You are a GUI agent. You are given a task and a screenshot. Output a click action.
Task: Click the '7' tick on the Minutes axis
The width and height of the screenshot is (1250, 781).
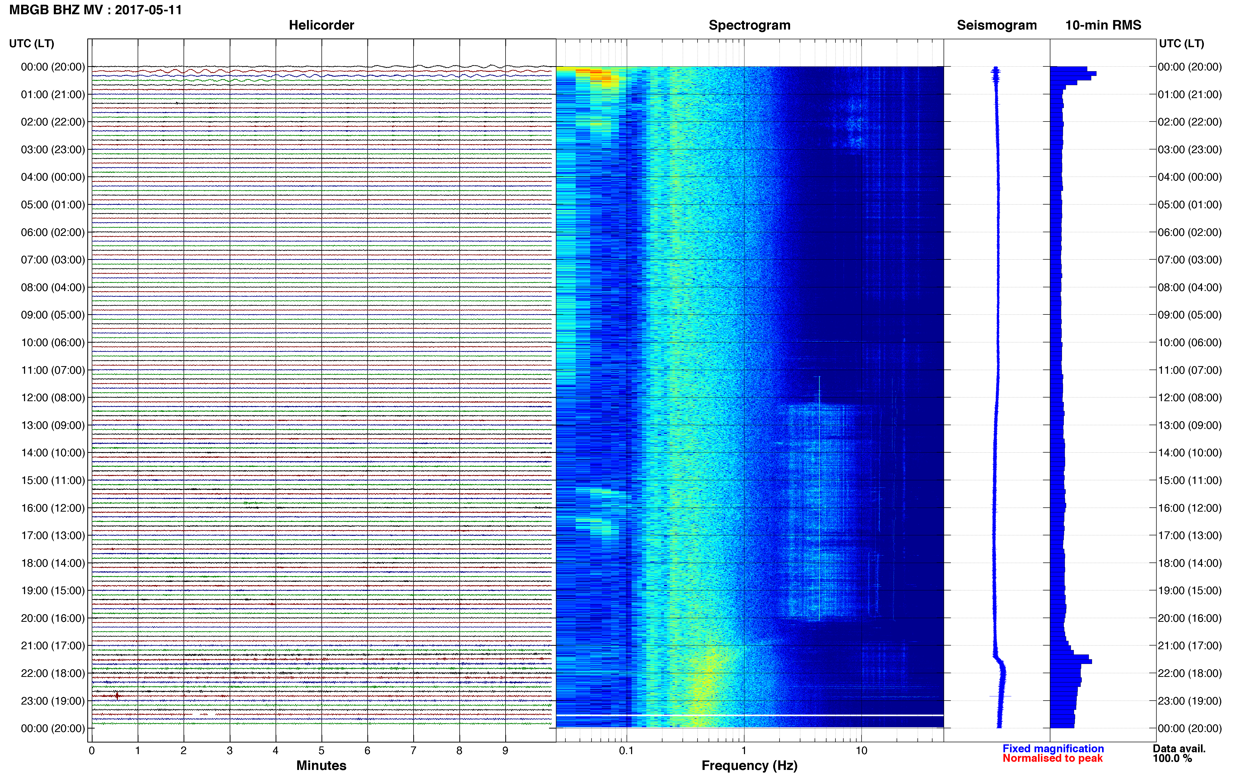(x=414, y=751)
